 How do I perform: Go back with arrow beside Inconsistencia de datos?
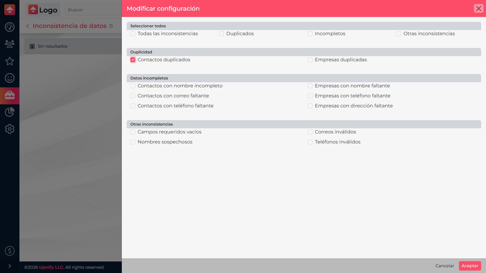(x=28, y=26)
